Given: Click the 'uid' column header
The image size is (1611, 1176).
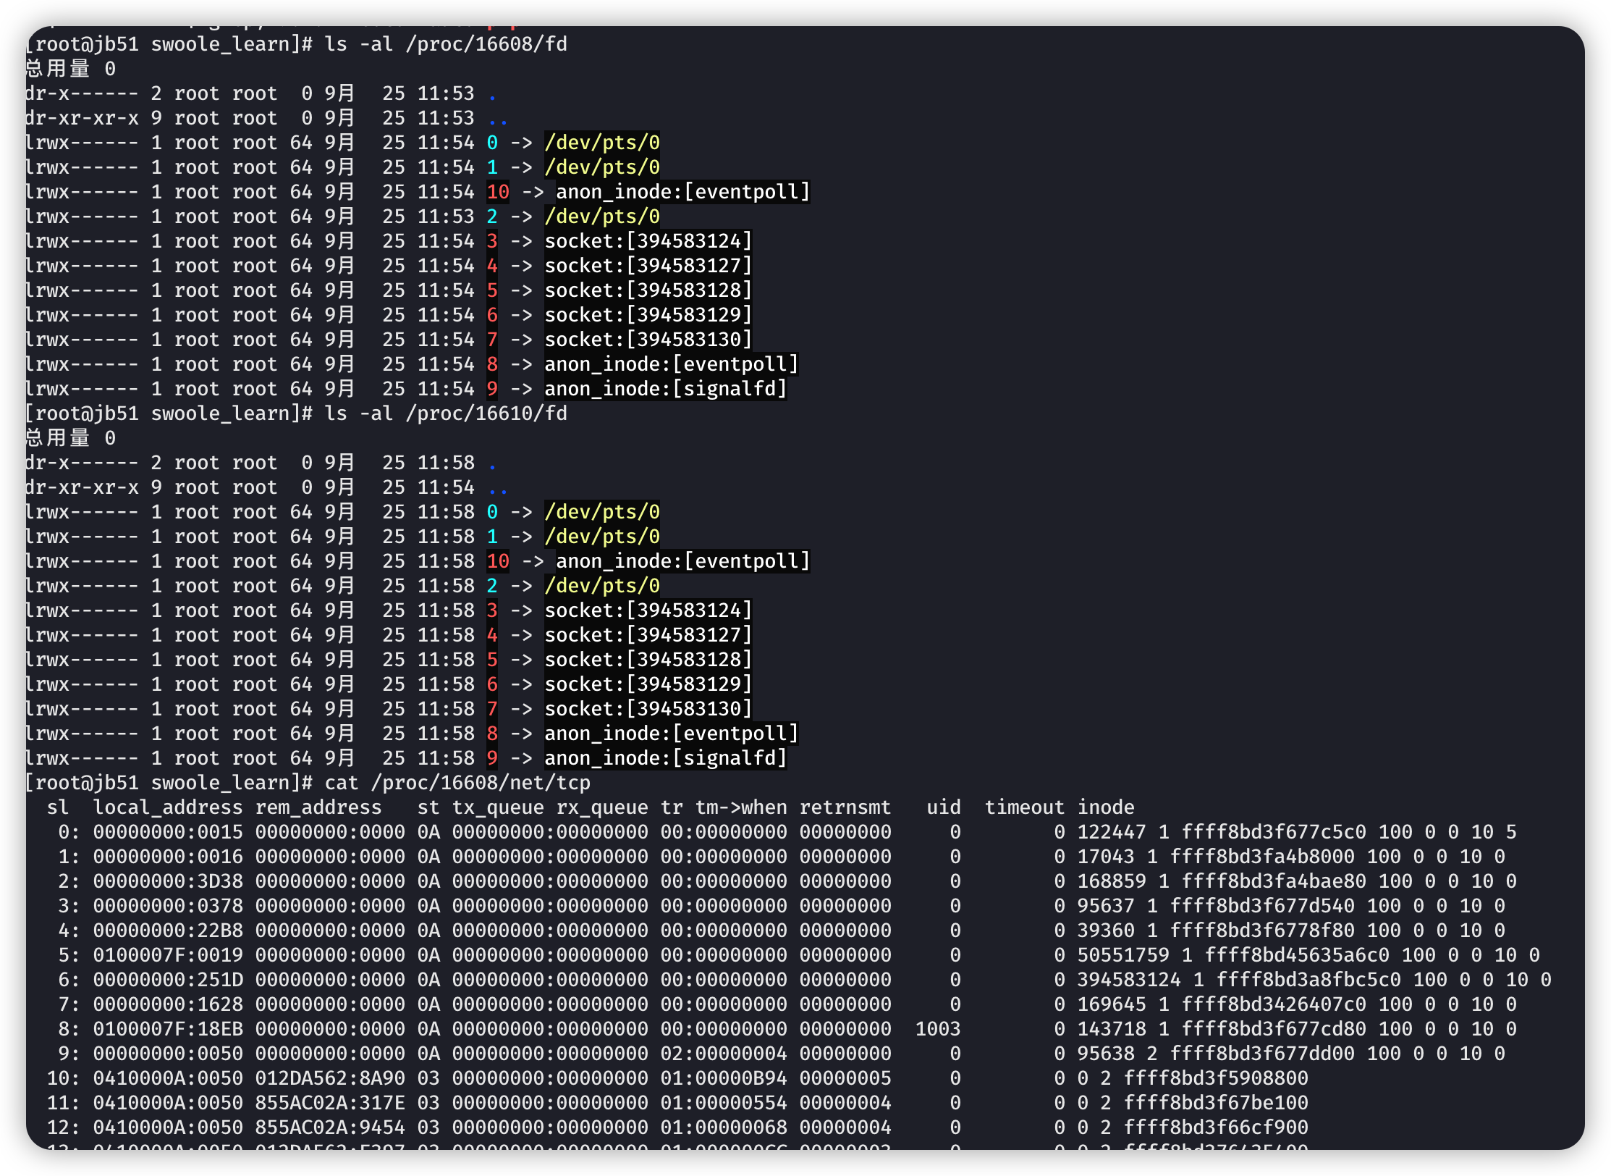Looking at the screenshot, I should 944,807.
